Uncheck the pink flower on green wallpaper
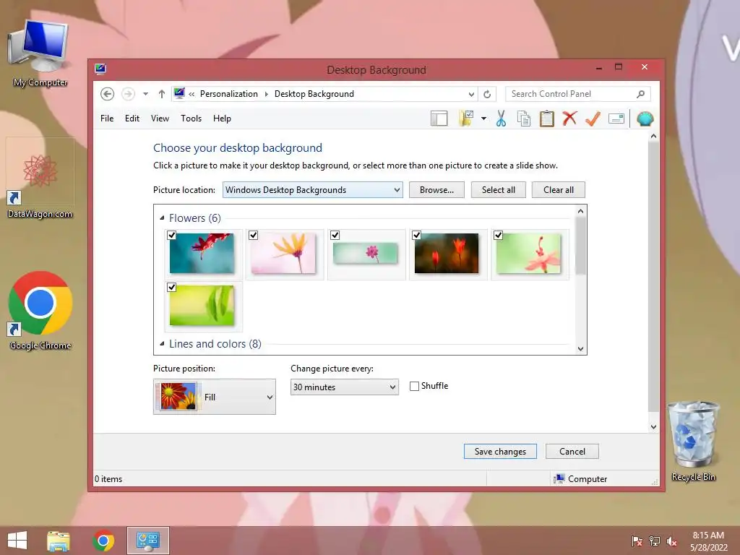This screenshot has width=740, height=555. [x=499, y=235]
